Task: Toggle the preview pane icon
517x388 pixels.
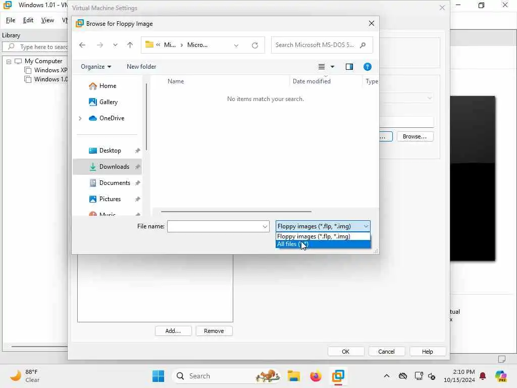Action: pos(349,67)
